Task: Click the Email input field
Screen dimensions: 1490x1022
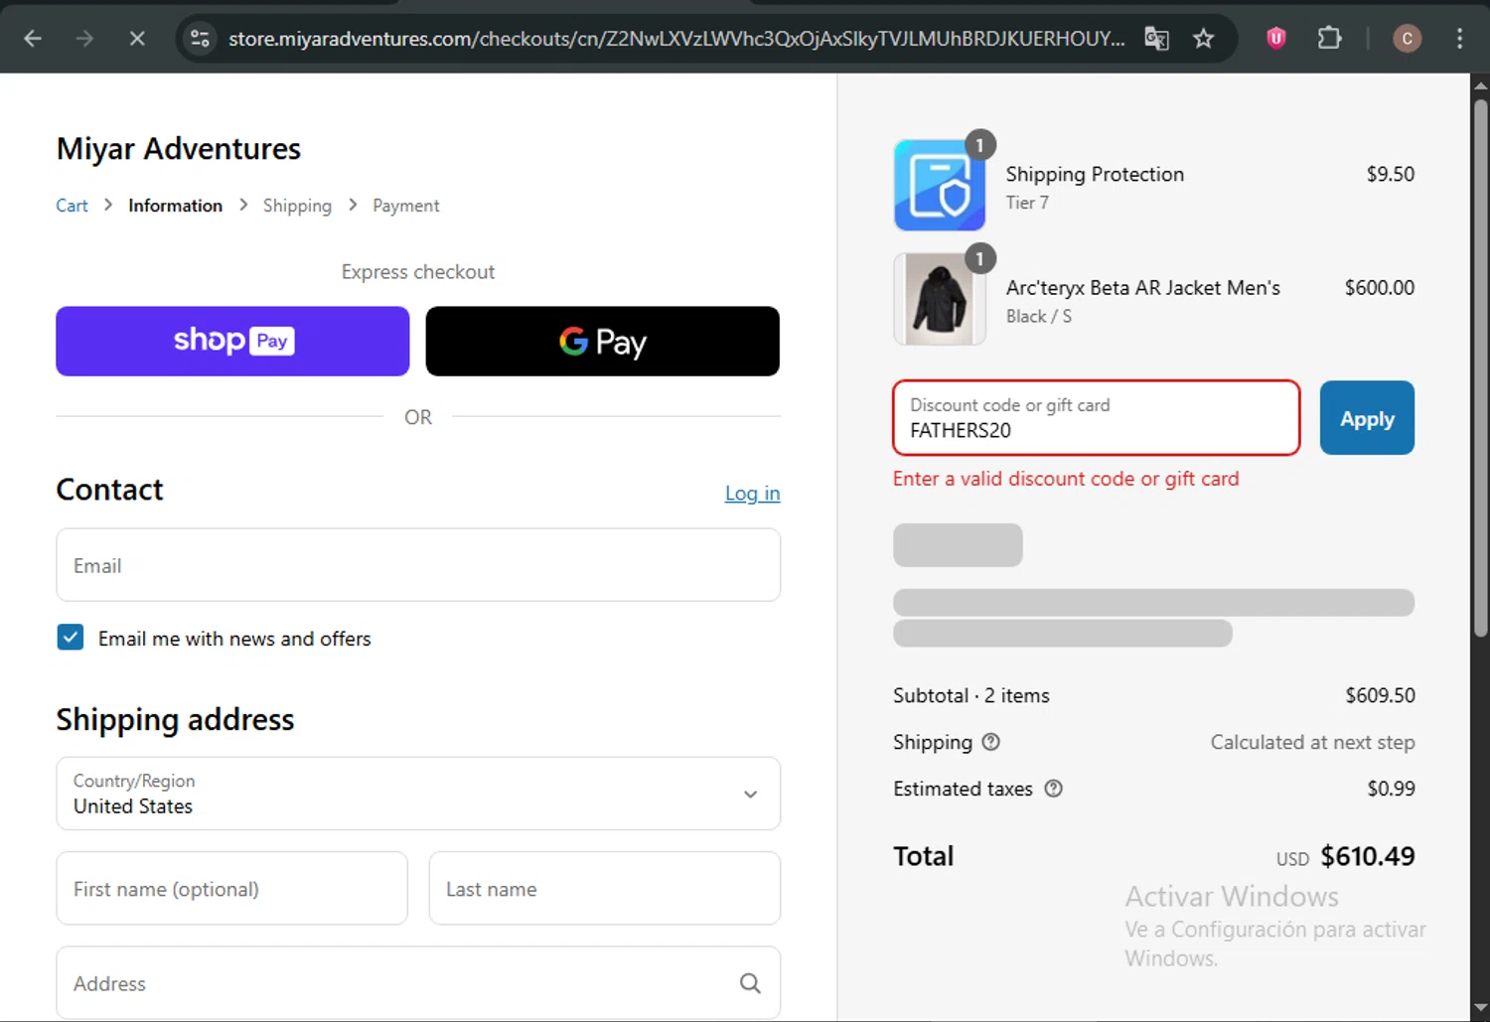Action: 418,565
